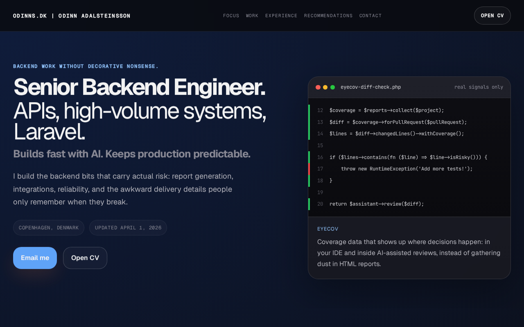Click the Updated April 1, 2026 badge
The width and height of the screenshot is (524, 327).
128,228
